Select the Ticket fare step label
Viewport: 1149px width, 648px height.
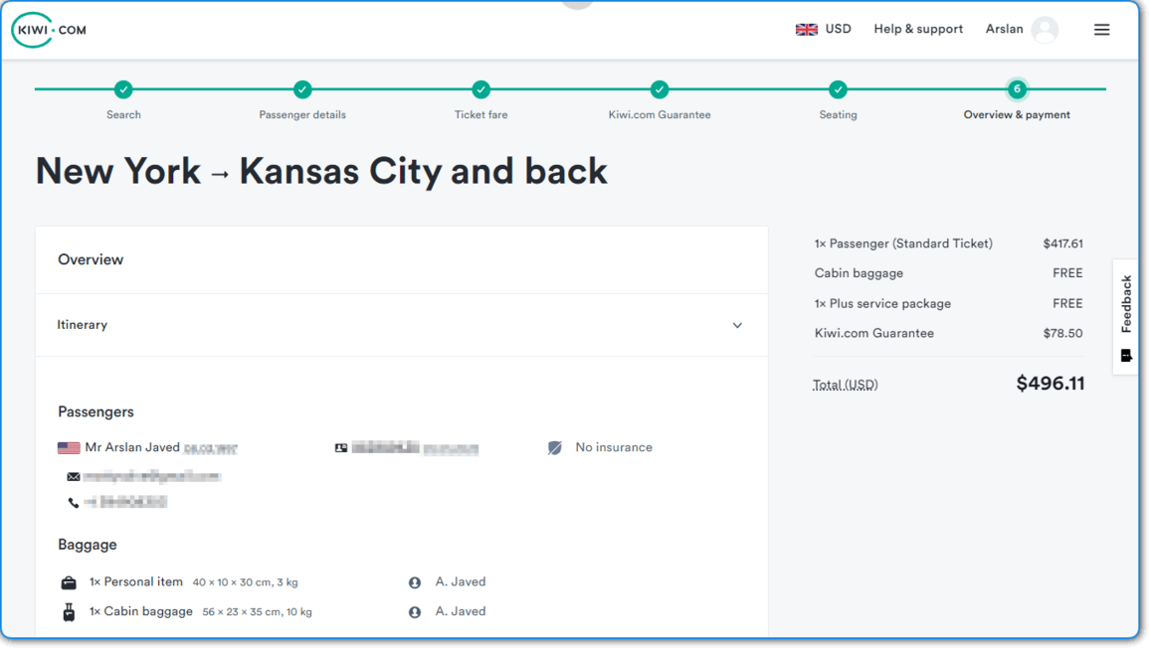480,115
